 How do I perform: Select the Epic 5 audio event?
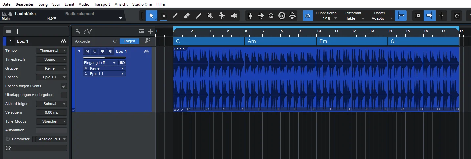click(x=316, y=79)
